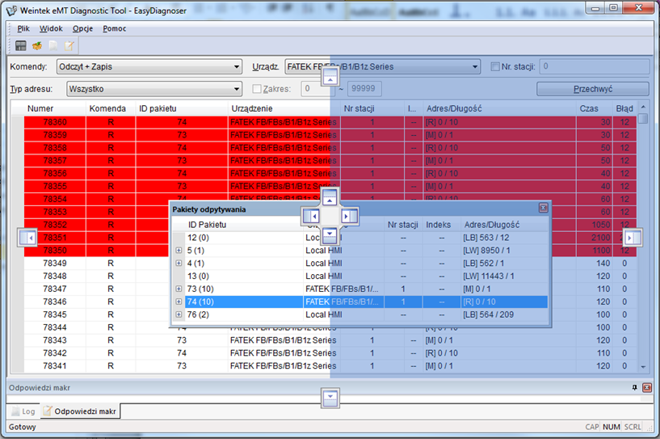Click the orange box toolbar icon

click(x=37, y=45)
